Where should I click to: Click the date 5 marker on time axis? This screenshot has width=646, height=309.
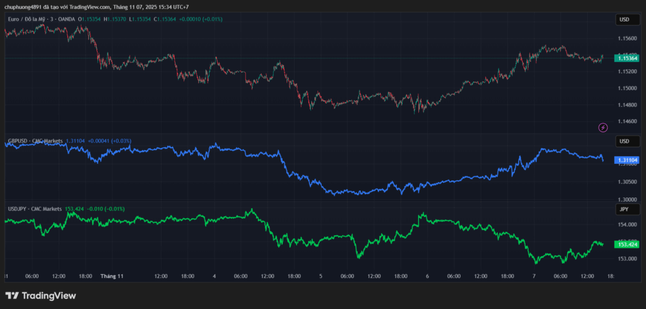coord(320,276)
